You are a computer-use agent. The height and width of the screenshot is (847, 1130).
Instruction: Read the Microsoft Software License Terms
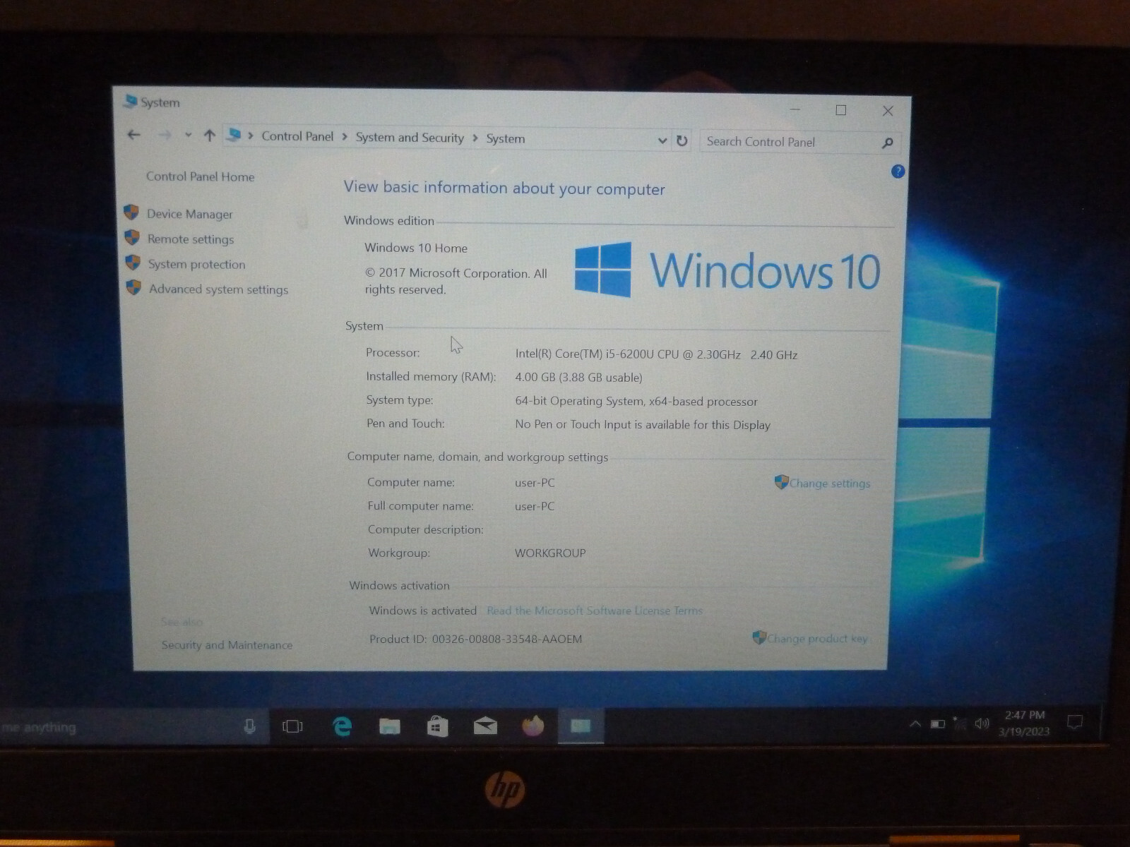click(x=595, y=611)
